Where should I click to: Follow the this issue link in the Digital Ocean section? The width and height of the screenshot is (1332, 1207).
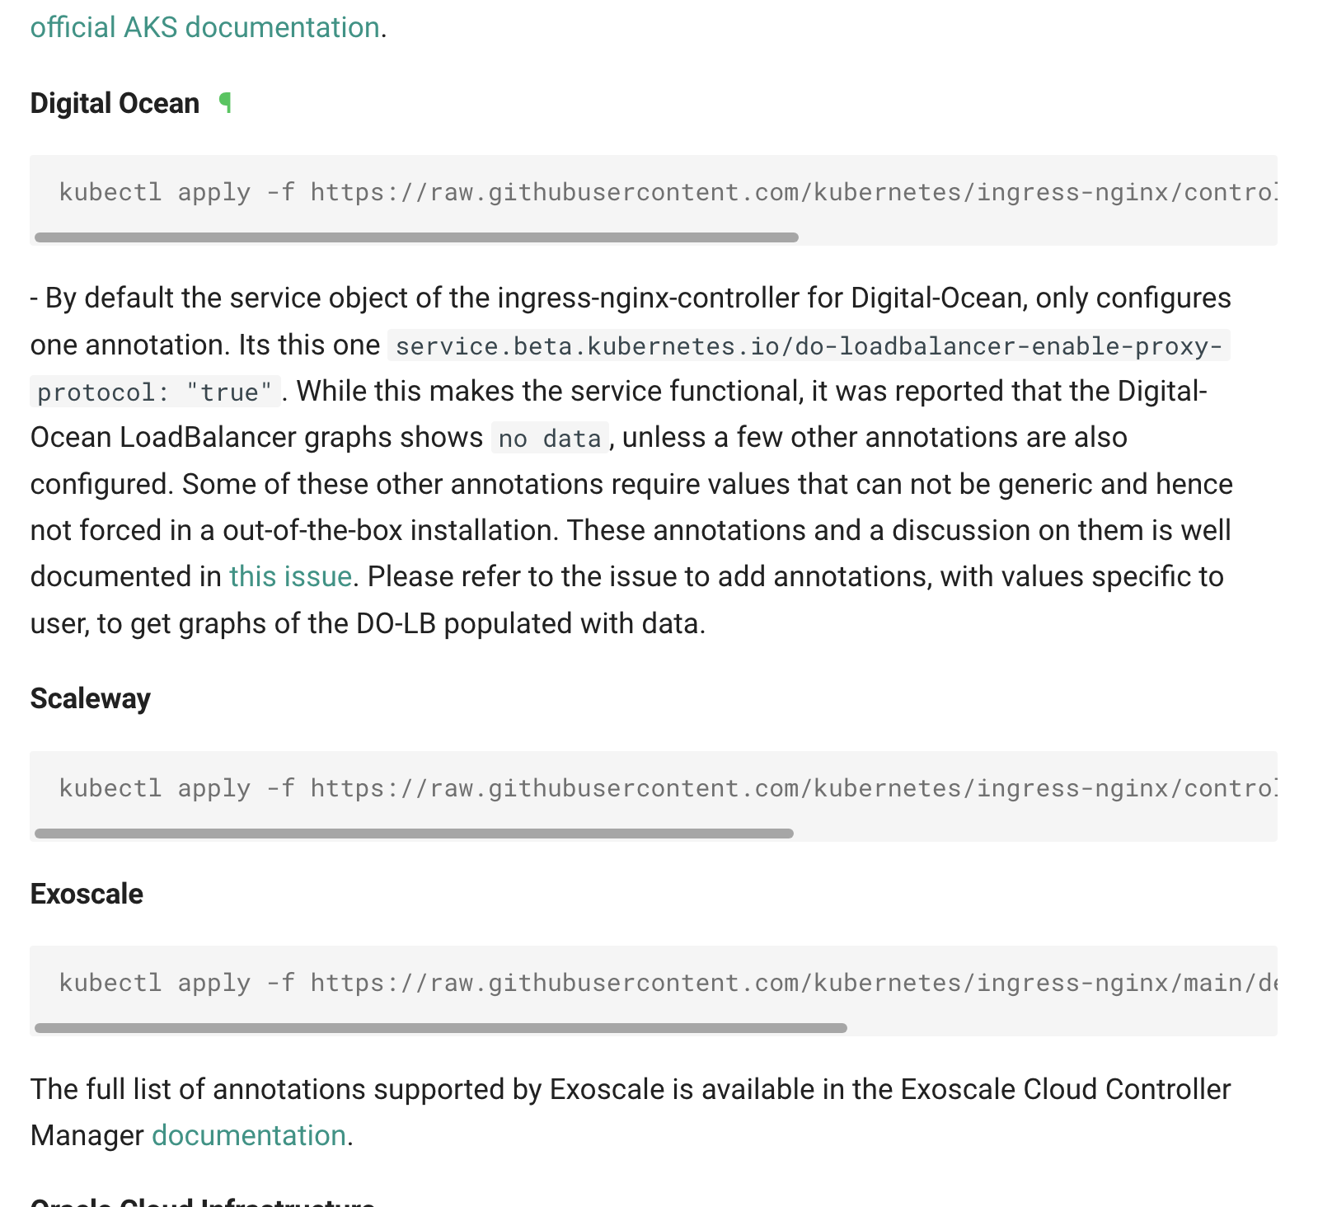pos(290,576)
